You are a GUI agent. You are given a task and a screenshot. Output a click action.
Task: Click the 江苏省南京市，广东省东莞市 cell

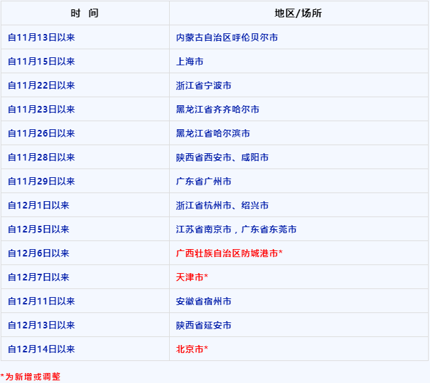coord(299,229)
